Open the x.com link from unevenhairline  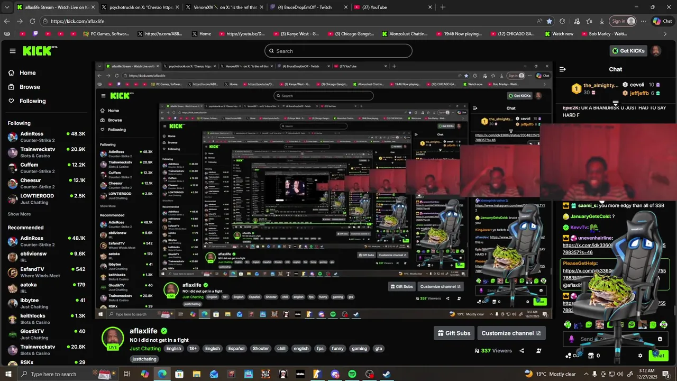[614, 249]
